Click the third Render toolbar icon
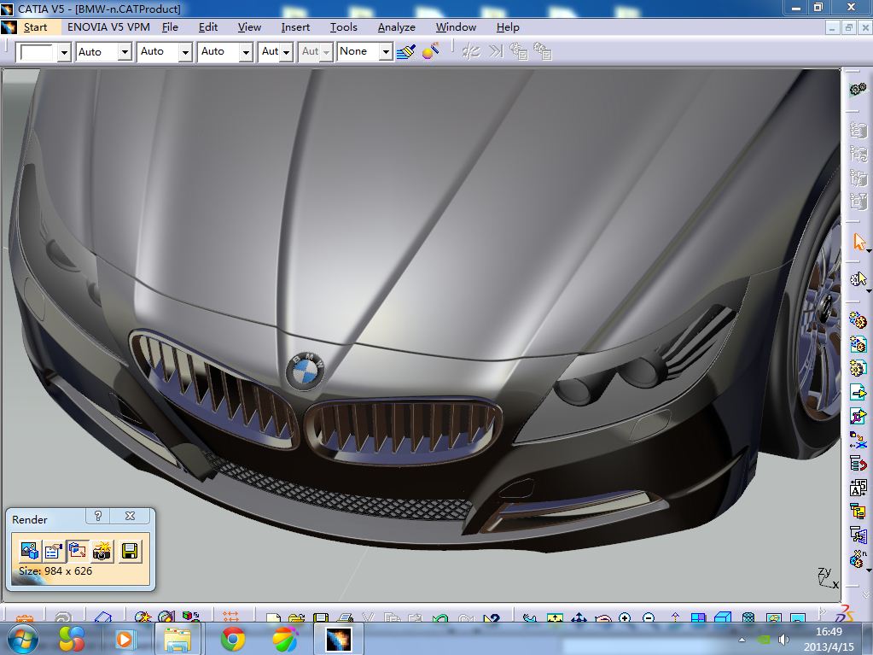The width and height of the screenshot is (873, 655). click(x=78, y=551)
